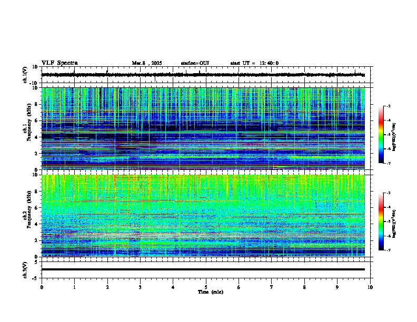Click the time axis tick label '5'
Viewport: 417px width, 322px height.
click(x=206, y=287)
